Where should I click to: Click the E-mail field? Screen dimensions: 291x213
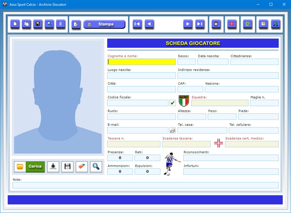coord(138,130)
